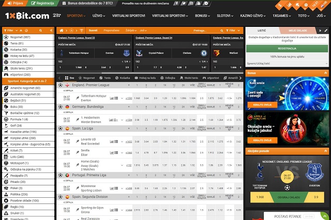The height and width of the screenshot is (220, 331).
Task: Open Spain La Liga league header
Action: click(83, 128)
